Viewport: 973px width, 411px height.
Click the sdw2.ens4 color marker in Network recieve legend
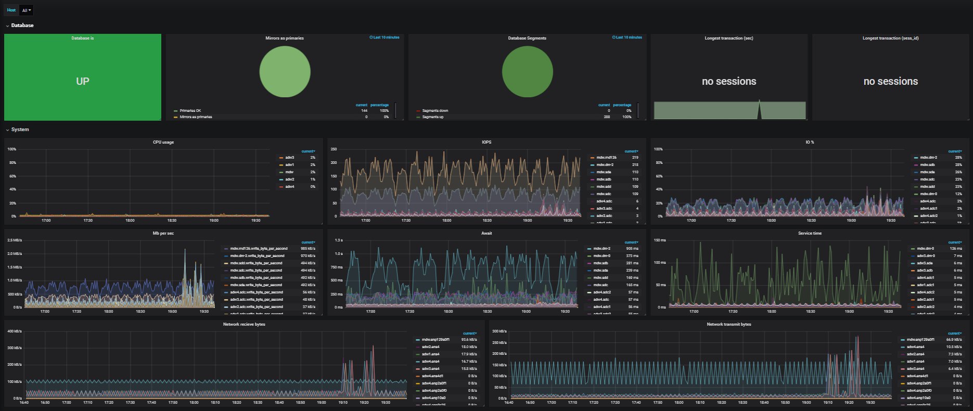pos(417,347)
